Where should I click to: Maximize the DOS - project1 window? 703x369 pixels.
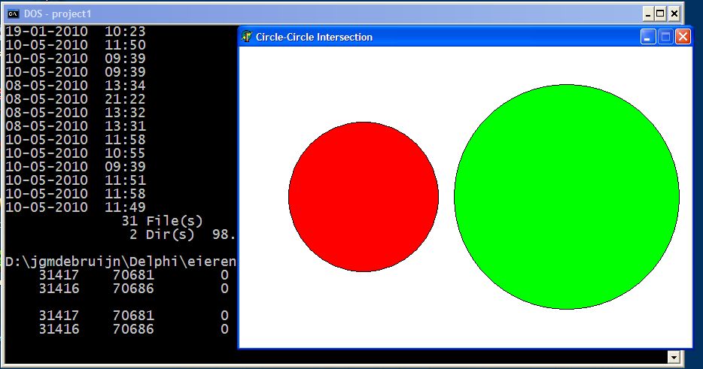click(x=661, y=14)
